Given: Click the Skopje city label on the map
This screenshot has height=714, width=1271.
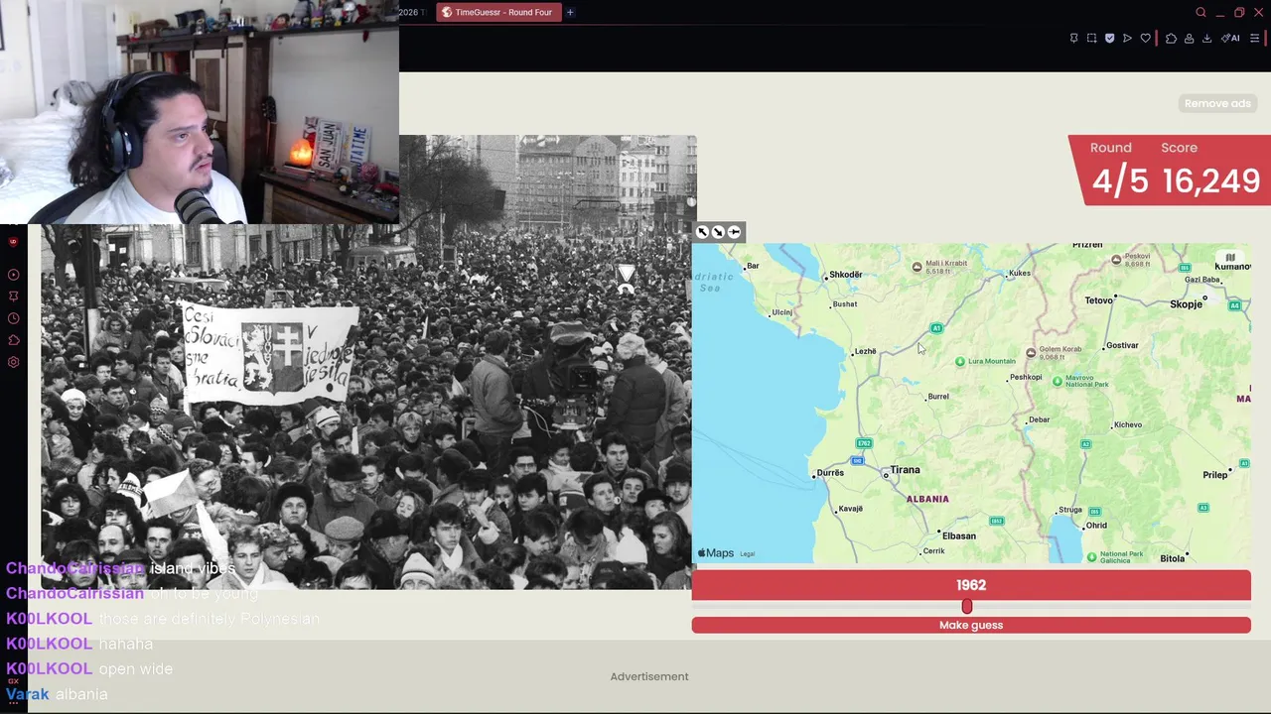Looking at the screenshot, I should click(x=1186, y=304).
